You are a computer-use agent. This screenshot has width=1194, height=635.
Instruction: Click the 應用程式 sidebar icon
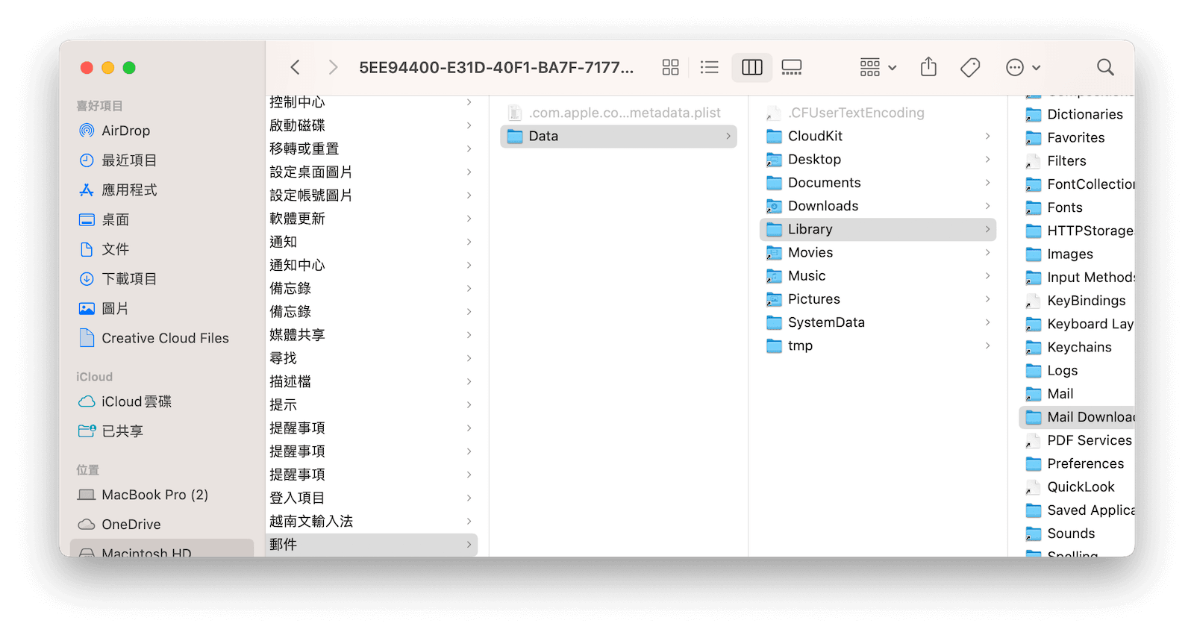(x=87, y=190)
